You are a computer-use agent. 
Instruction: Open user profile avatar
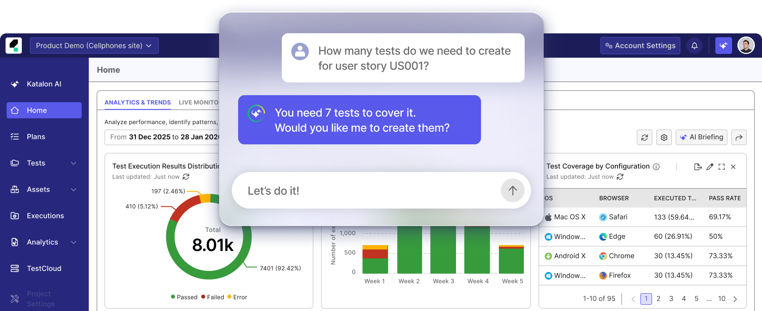(746, 46)
